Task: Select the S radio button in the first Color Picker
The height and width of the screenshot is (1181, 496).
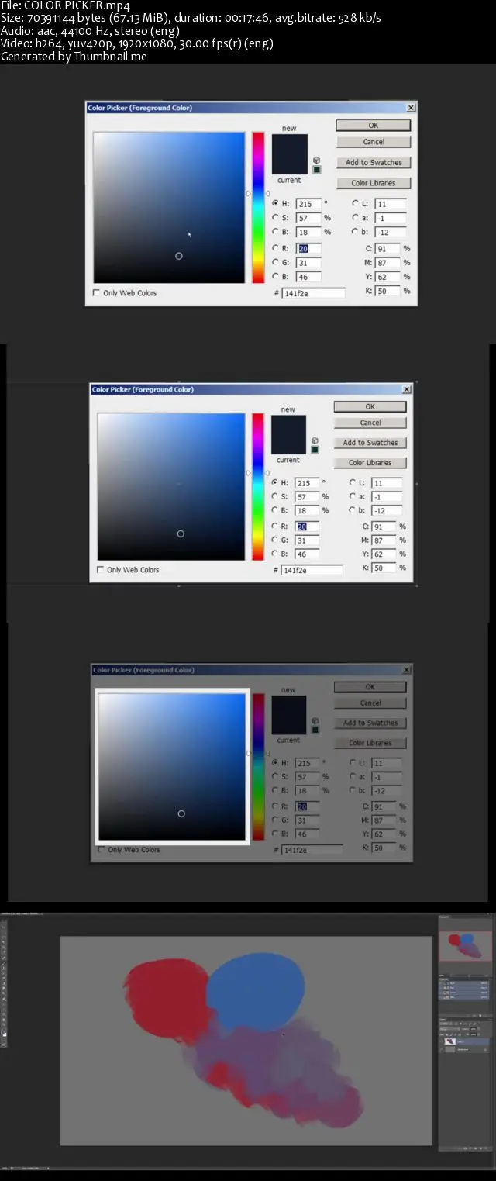Action: 275,218
